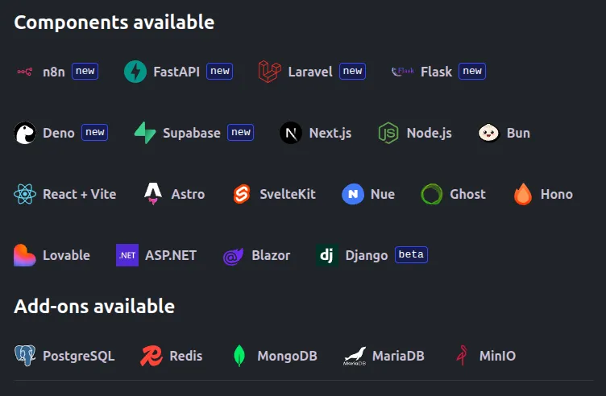The width and height of the screenshot is (606, 396).
Task: Open the React + Vite label
Action: coord(80,194)
